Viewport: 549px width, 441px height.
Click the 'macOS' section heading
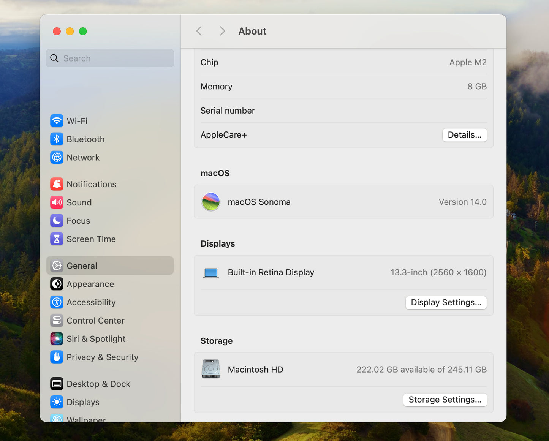[x=215, y=173]
